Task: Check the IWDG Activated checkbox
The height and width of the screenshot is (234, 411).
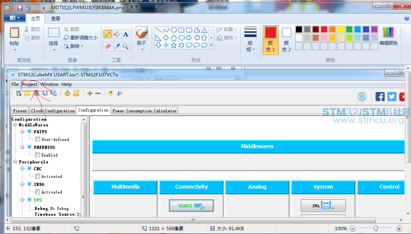Action: pyautogui.click(x=37, y=192)
